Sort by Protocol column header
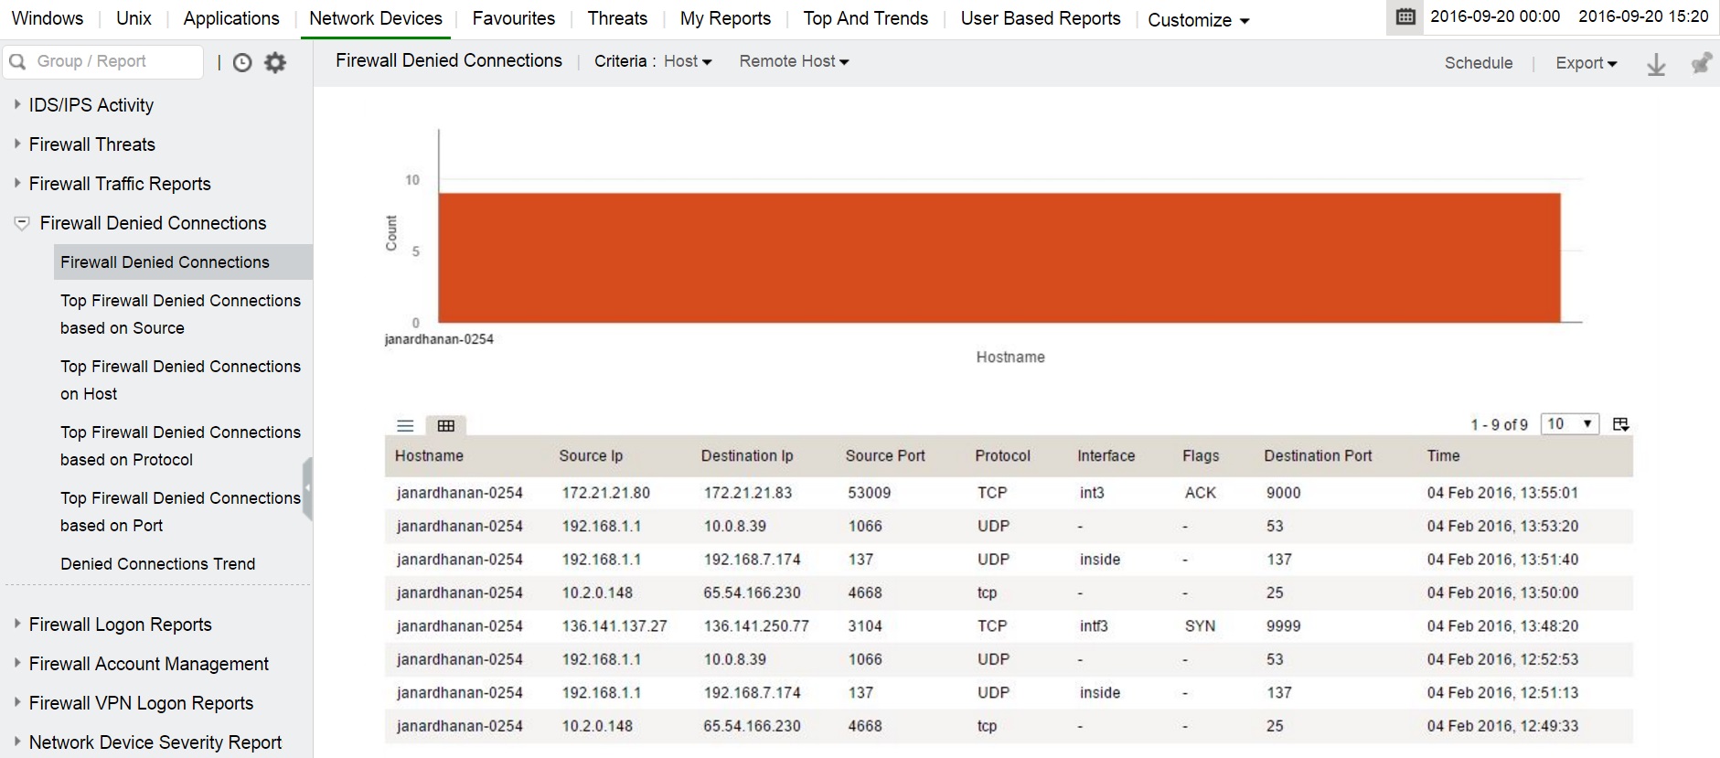The image size is (1720, 758). click(1002, 456)
